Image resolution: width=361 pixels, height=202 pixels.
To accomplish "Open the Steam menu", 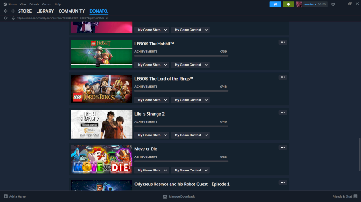I will click(x=12, y=4).
